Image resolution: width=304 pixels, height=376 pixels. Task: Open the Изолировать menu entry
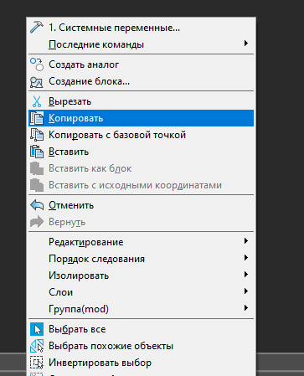click(141, 276)
